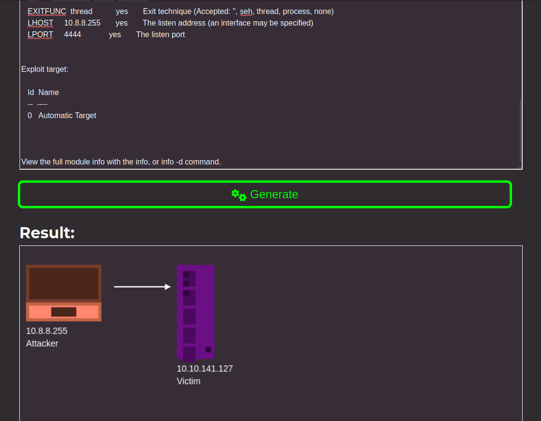Click the textarea resize handle corner
Screen dimensions: 541x421
point(519,165)
